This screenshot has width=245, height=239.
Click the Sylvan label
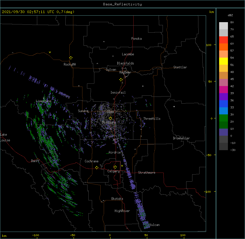tap(111, 70)
